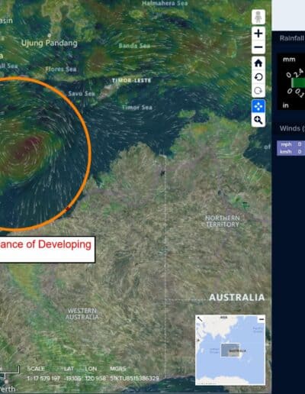The width and height of the screenshot is (305, 394).
Task: Click the map scale value readout
Action: click(x=43, y=379)
